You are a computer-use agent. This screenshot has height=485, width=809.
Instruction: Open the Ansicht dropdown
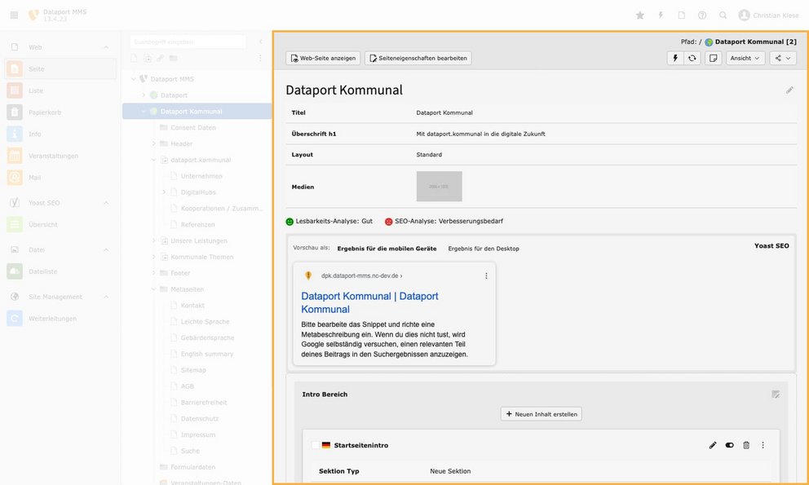[x=745, y=58]
